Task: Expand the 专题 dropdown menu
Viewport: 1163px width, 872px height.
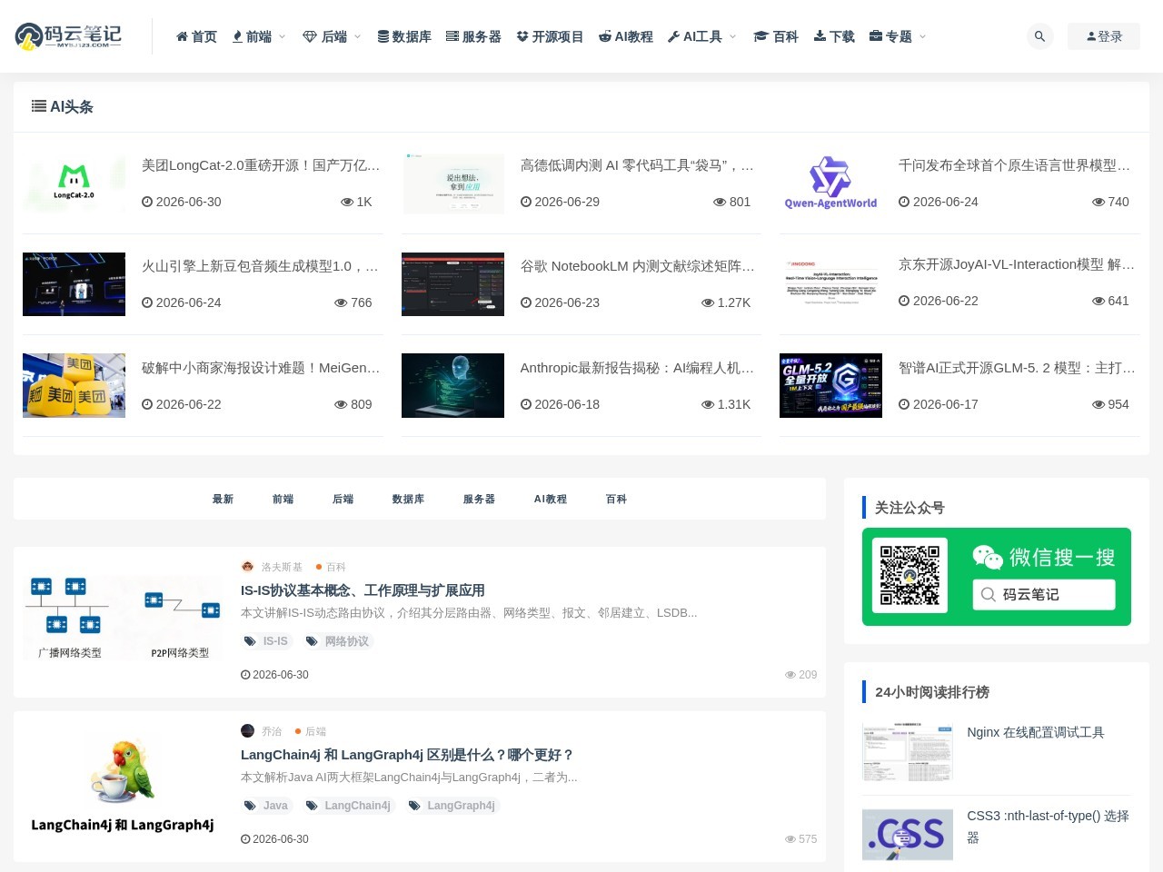Action: [x=898, y=36]
